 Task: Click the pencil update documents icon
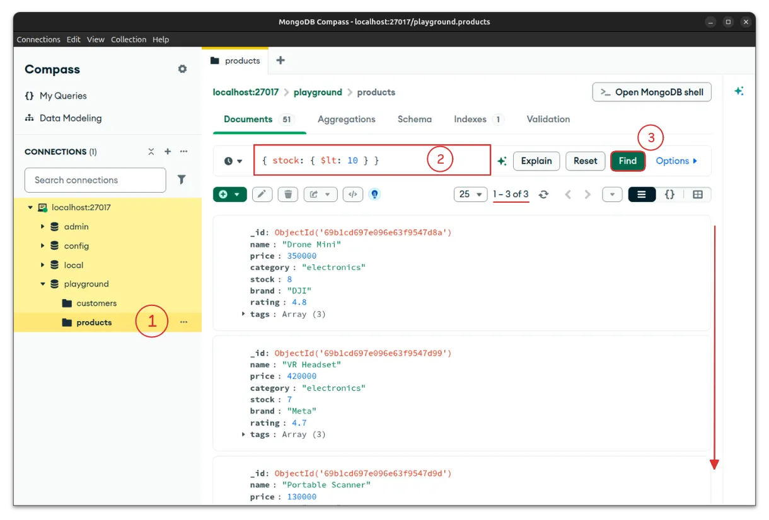pos(262,195)
